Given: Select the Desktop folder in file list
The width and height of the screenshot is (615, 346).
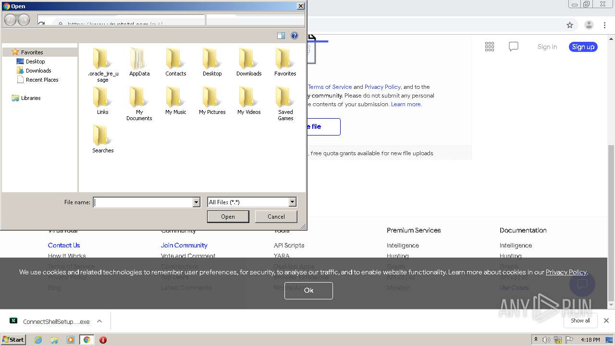Looking at the screenshot, I should (212, 62).
